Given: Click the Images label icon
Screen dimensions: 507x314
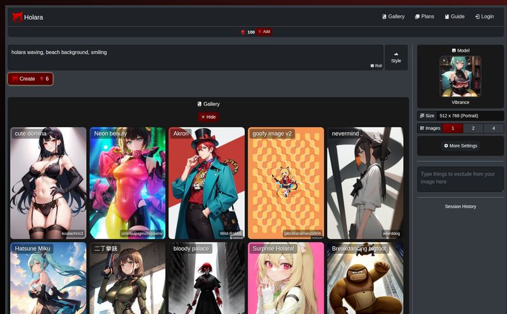Looking at the screenshot, I should (x=422, y=129).
